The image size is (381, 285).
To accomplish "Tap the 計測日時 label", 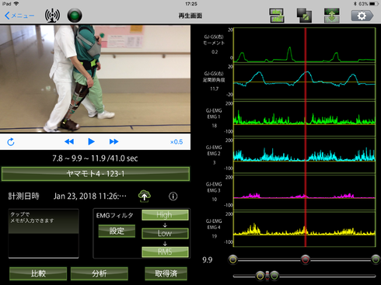I will 24,196.
